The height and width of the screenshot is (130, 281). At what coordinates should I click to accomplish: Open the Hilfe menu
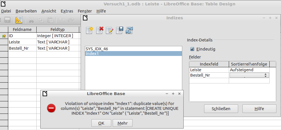point(101,11)
